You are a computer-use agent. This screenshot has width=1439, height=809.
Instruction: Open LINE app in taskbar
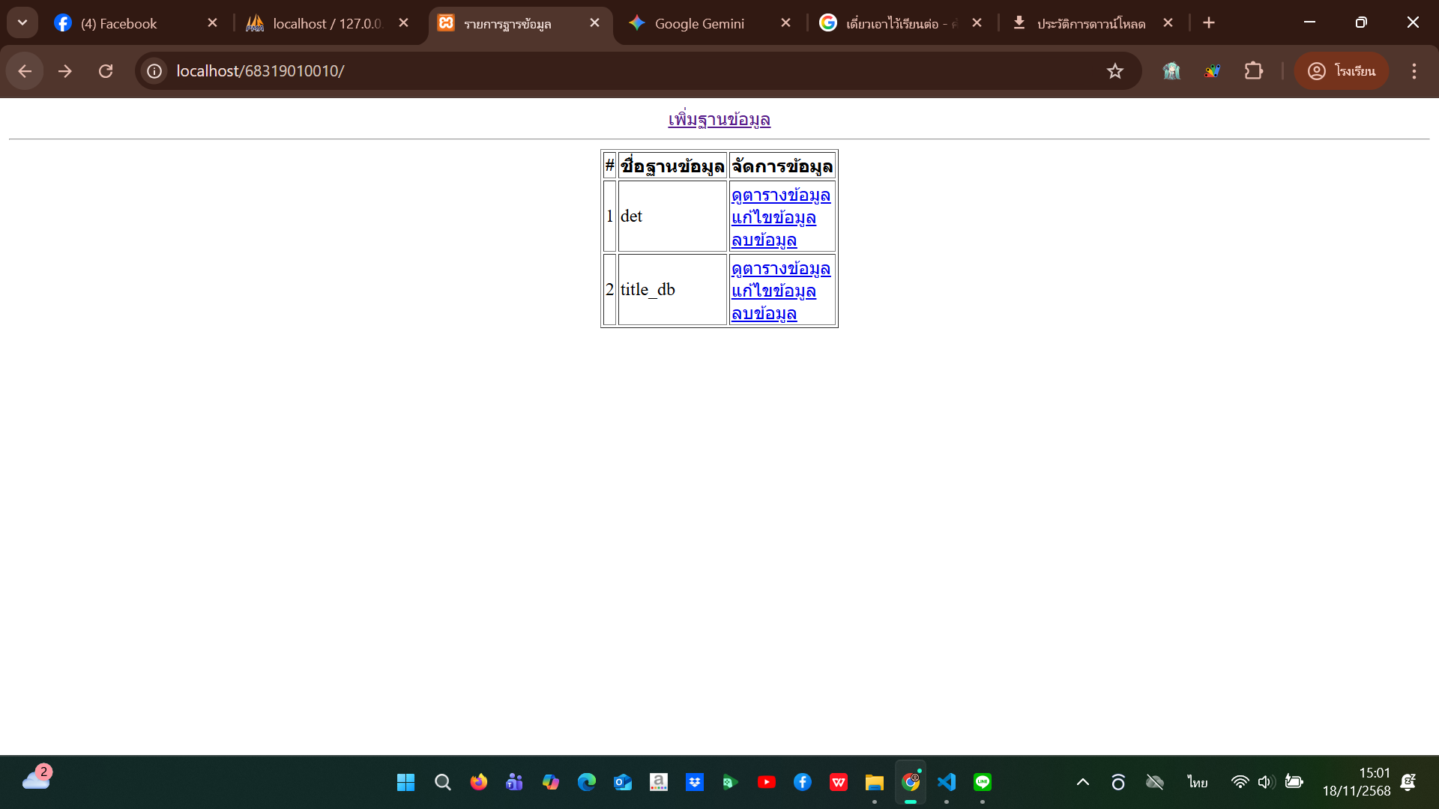982,782
